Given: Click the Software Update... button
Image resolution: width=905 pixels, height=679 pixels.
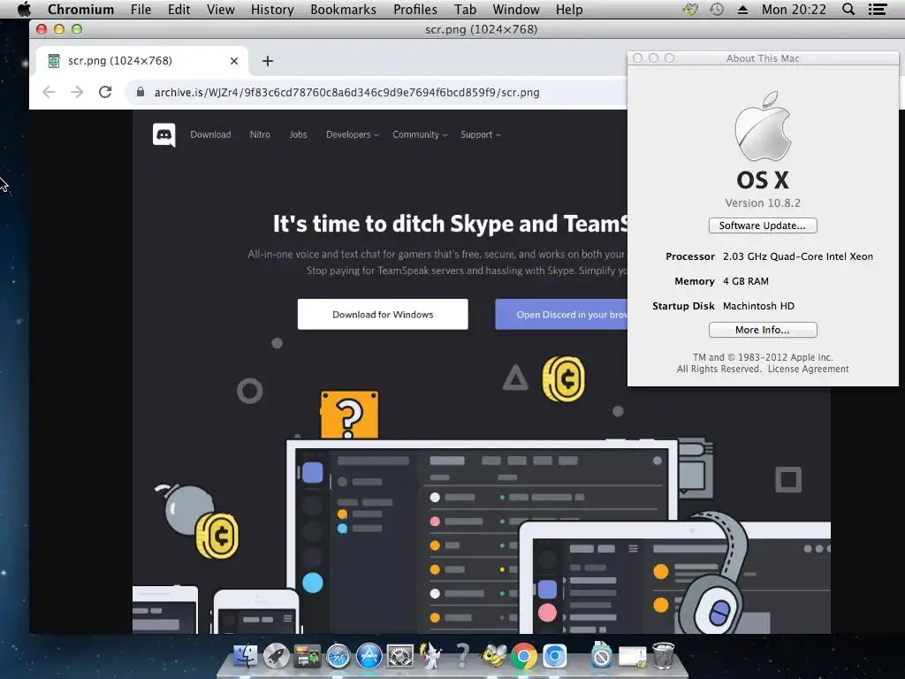Looking at the screenshot, I should (763, 225).
